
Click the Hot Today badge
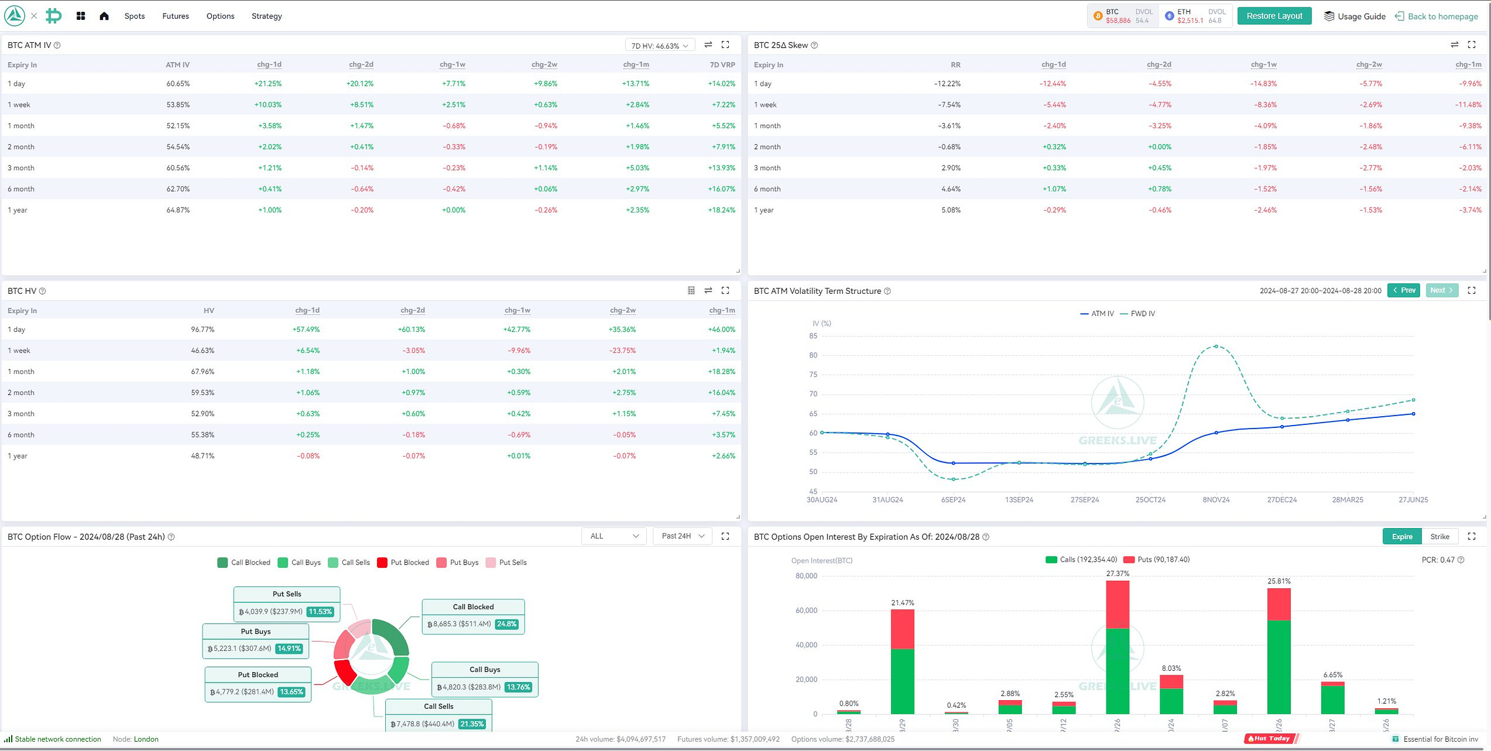click(1271, 739)
